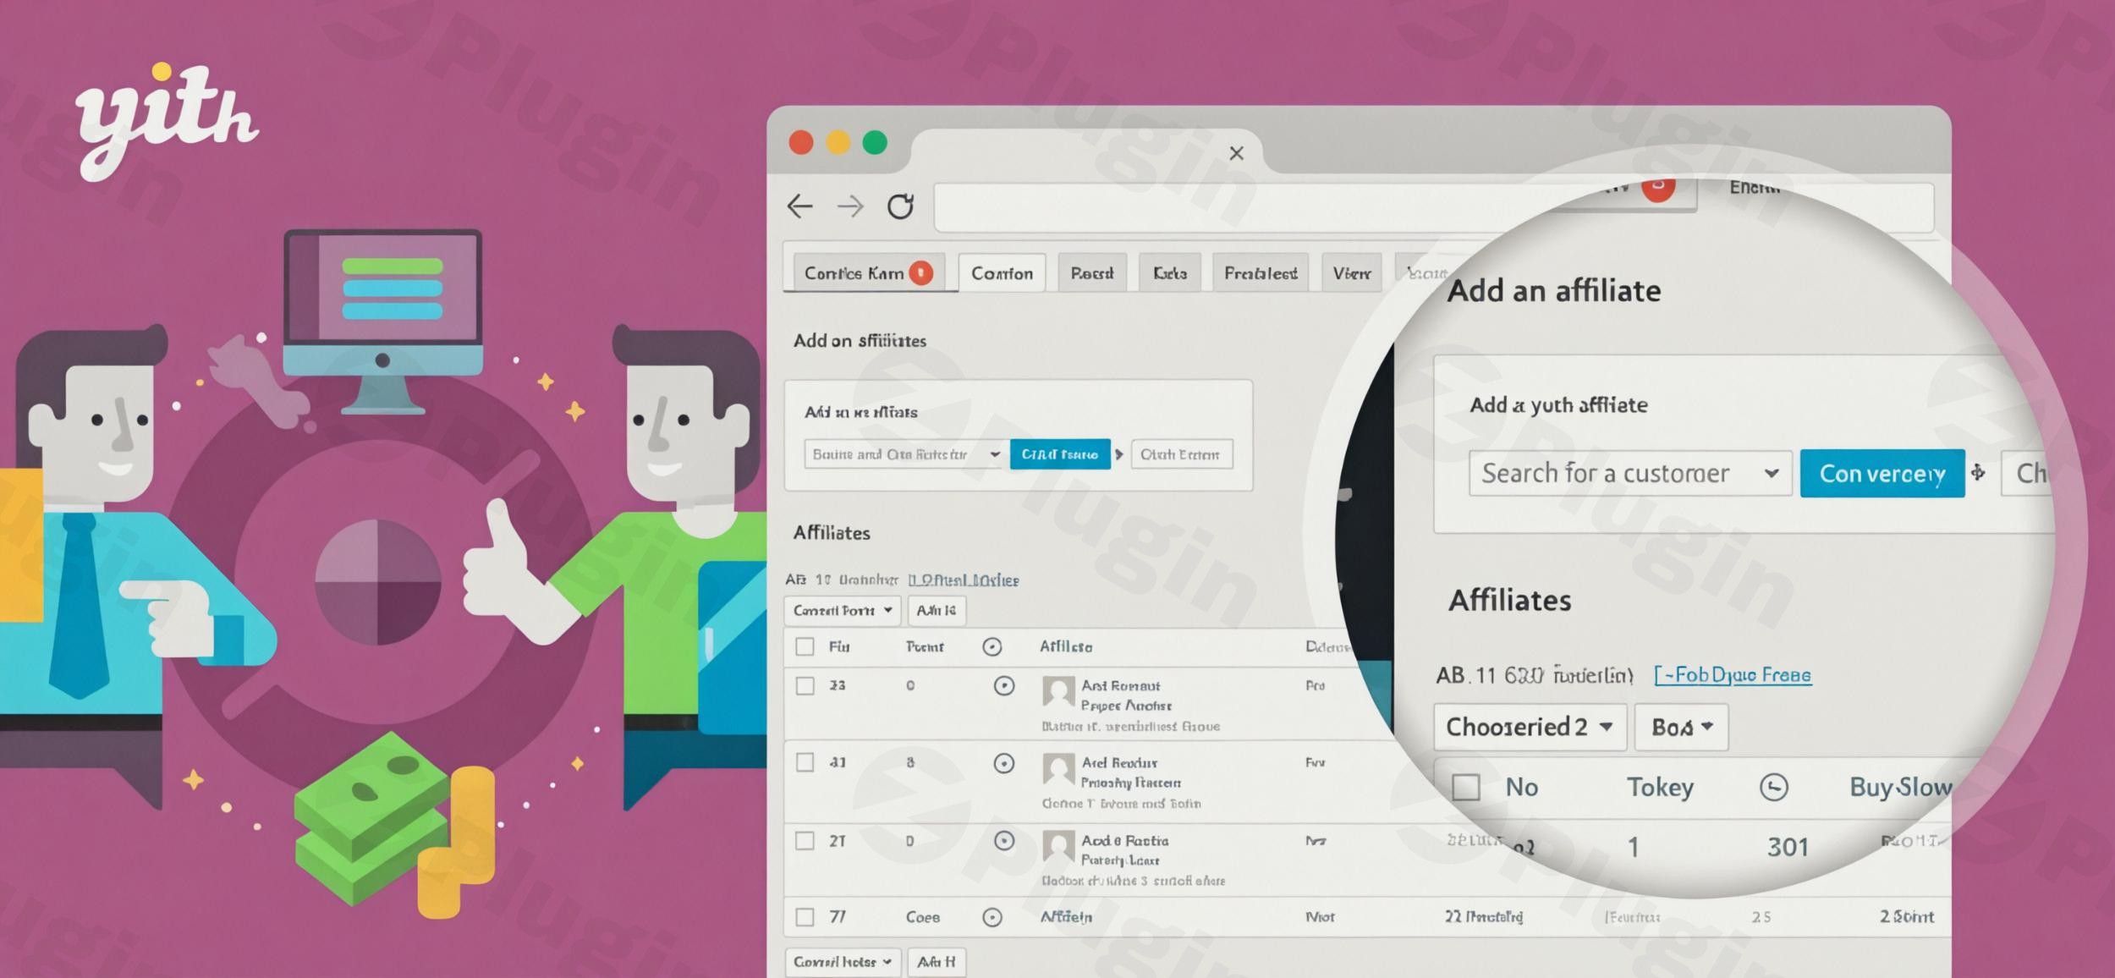Switch to the 'Fratalect' tab
This screenshot has width=2115, height=978.
tap(1261, 272)
